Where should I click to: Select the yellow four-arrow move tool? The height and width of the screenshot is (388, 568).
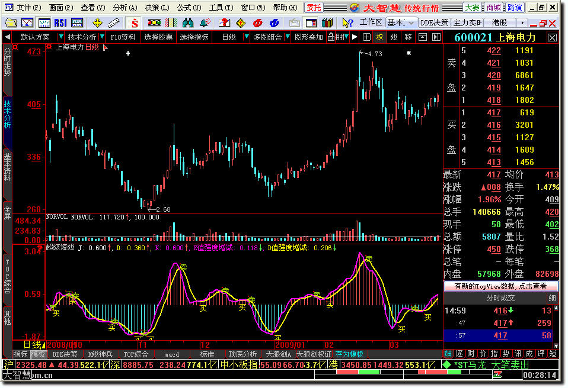coord(97,23)
